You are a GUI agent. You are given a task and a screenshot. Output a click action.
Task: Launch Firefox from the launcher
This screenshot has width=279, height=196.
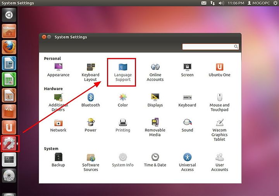coord(9,47)
